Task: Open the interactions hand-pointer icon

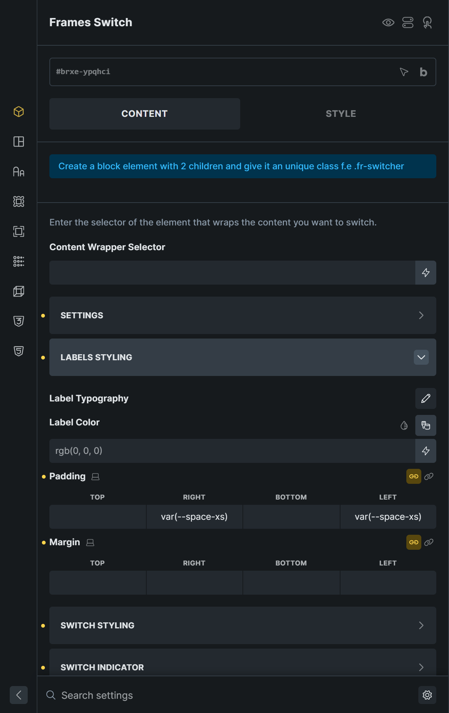Action: (x=427, y=22)
